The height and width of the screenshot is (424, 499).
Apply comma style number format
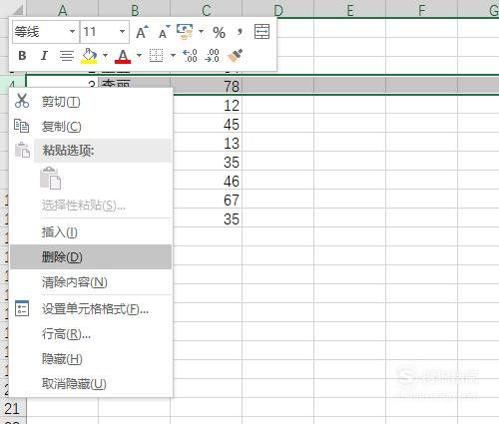[x=240, y=32]
